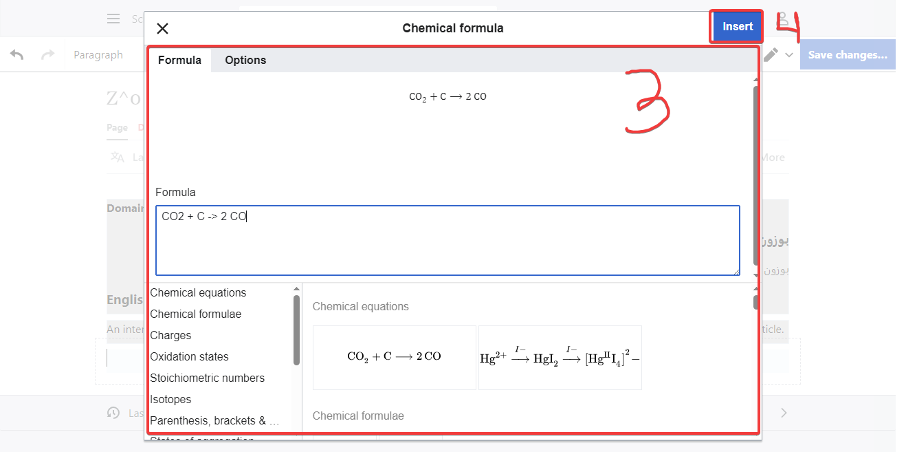
Task: Expand the edit-mode switcher chevron
Action: (x=789, y=54)
